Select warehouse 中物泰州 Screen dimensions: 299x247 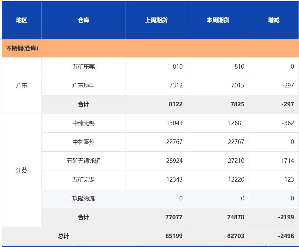pyautogui.click(x=83, y=142)
